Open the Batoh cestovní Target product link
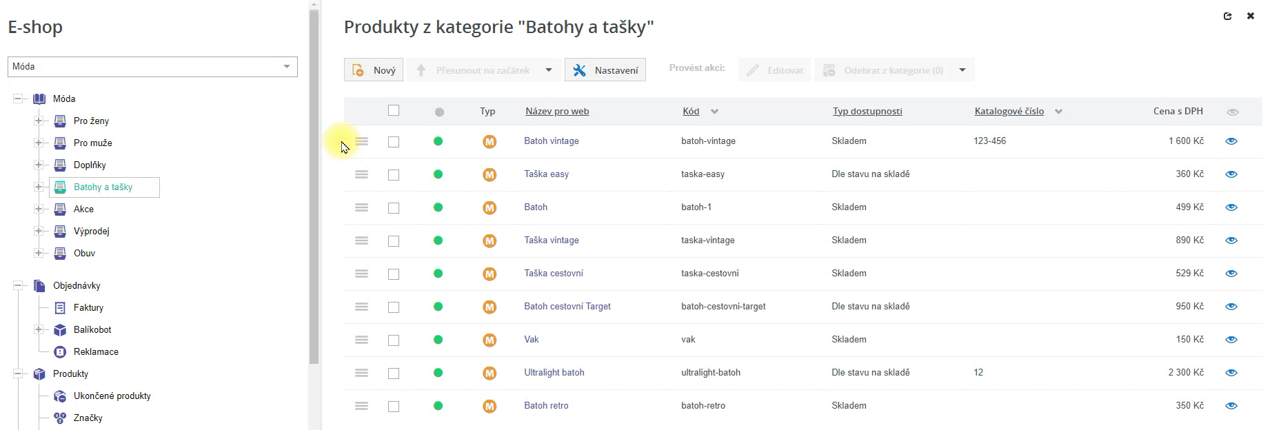The width and height of the screenshot is (1281, 430). pos(567,307)
